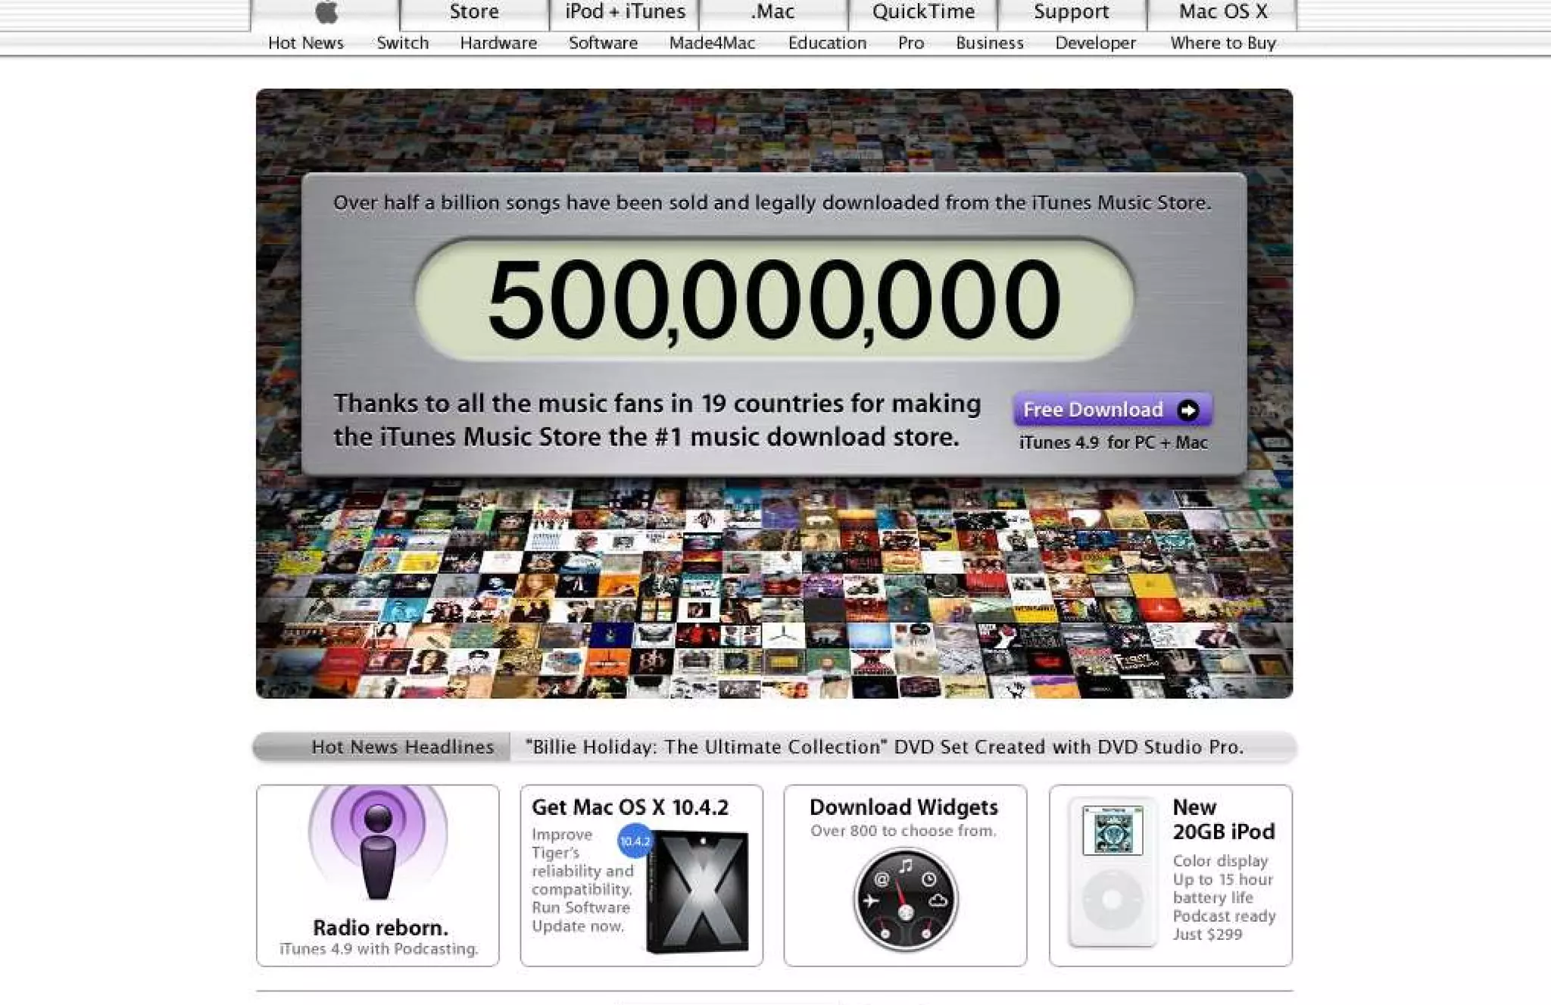Click the iPod product image
1551x1005 pixels.
1112,872
